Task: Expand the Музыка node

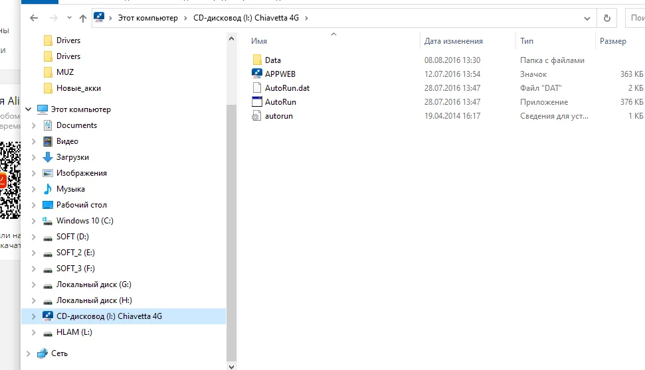Action: 34,190
